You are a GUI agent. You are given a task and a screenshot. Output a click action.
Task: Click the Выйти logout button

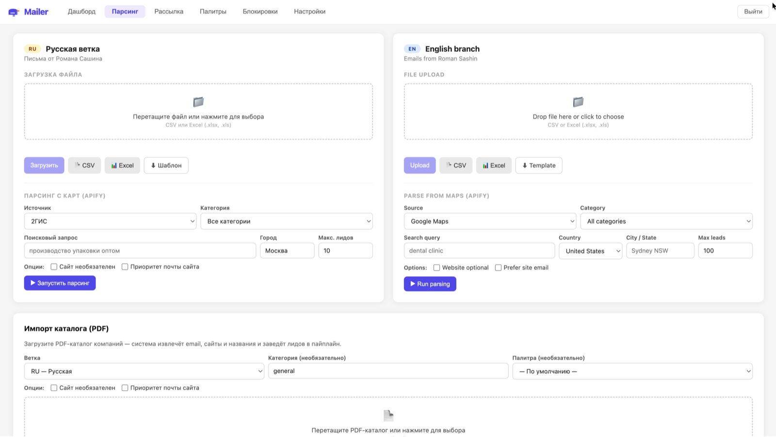[753, 12]
